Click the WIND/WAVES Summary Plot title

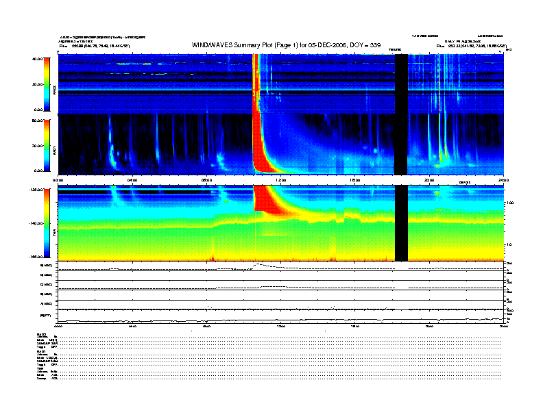coord(286,45)
